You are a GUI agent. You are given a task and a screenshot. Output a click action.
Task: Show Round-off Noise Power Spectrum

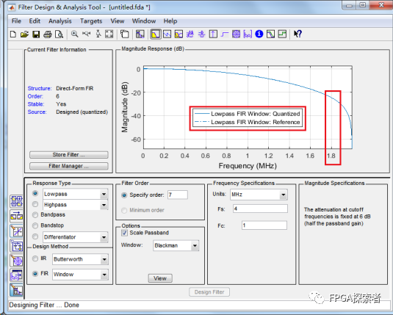[282, 34]
